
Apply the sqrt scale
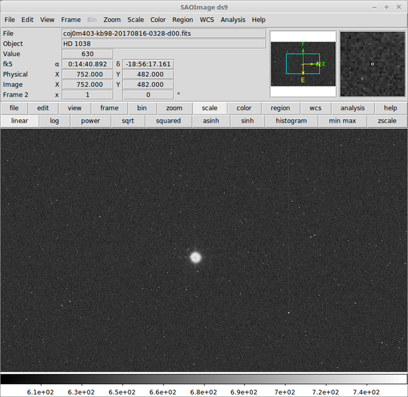(x=128, y=121)
